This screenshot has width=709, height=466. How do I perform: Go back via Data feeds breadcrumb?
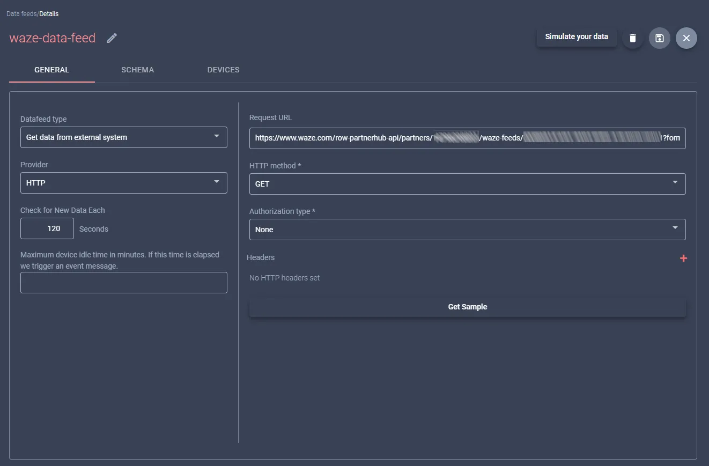coord(21,13)
